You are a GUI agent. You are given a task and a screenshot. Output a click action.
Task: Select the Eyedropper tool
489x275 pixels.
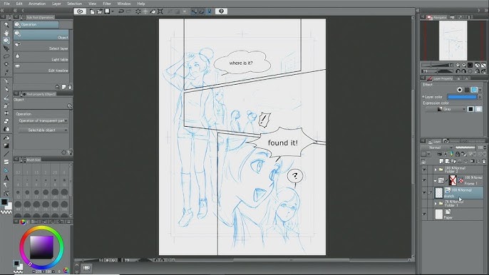pyautogui.click(x=6, y=73)
